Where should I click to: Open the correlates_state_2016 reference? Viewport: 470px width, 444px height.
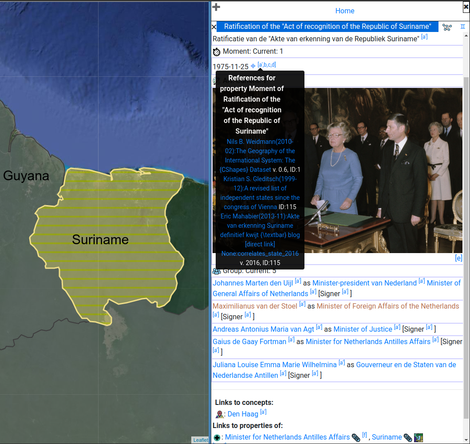tap(260, 254)
